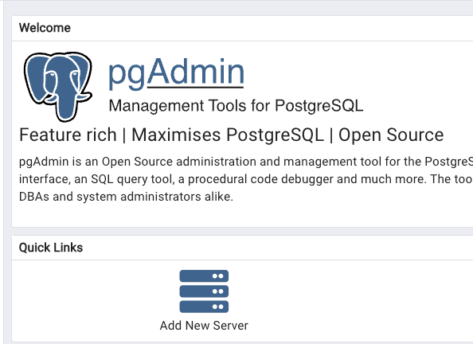Click the pgAdmin elephant logo
The height and width of the screenshot is (344, 473).
[58, 87]
